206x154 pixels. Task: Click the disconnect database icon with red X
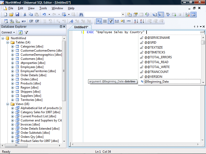click(x=187, y=14)
